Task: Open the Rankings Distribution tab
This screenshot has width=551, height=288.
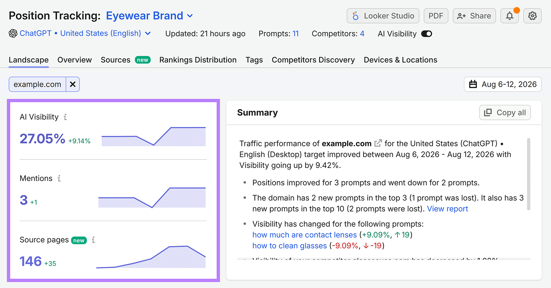Action: point(198,60)
